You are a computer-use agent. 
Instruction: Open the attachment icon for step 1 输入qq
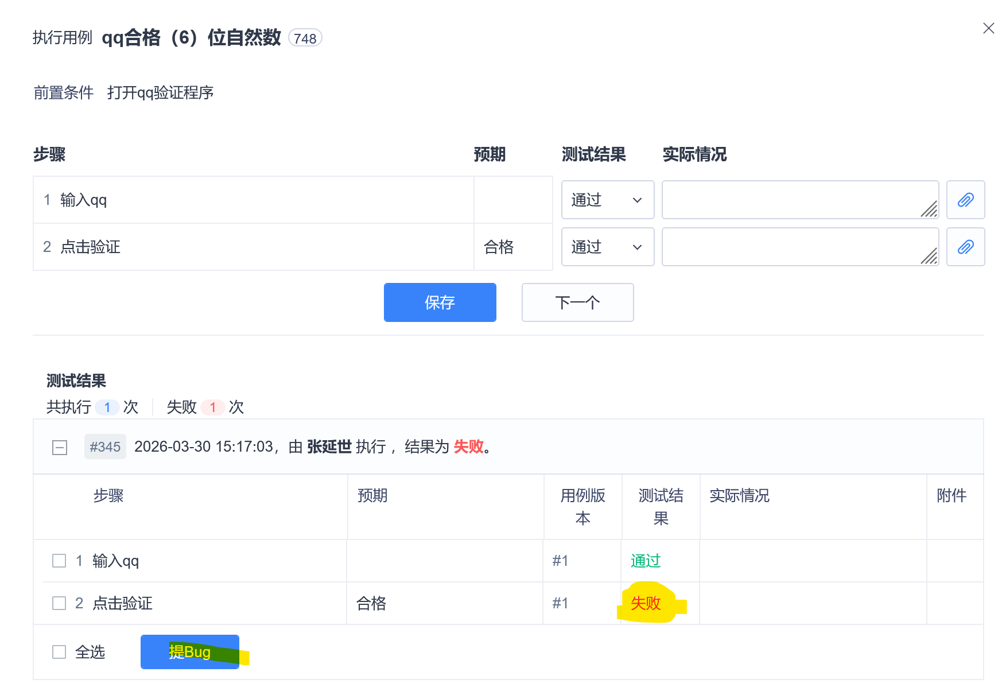click(966, 200)
